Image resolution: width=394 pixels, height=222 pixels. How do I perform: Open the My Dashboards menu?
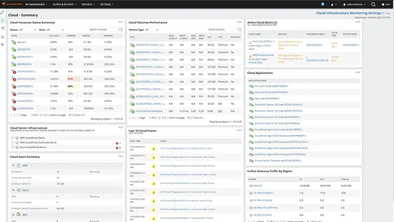(x=36, y=4)
